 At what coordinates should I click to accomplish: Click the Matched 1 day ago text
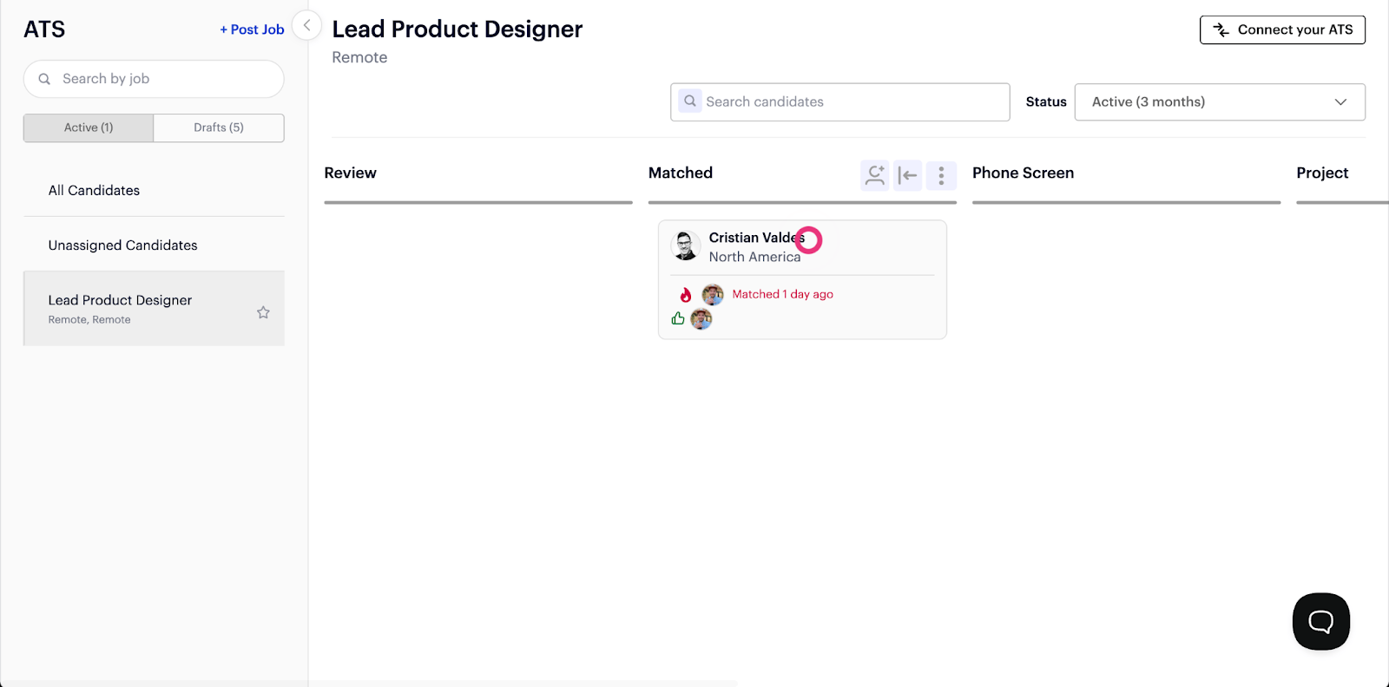tap(782, 294)
